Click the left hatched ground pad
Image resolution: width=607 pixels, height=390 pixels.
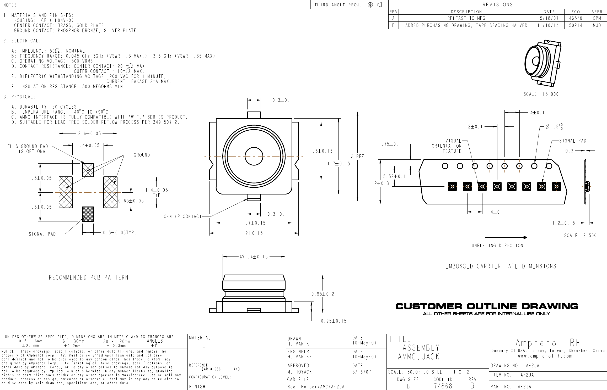(x=66, y=192)
